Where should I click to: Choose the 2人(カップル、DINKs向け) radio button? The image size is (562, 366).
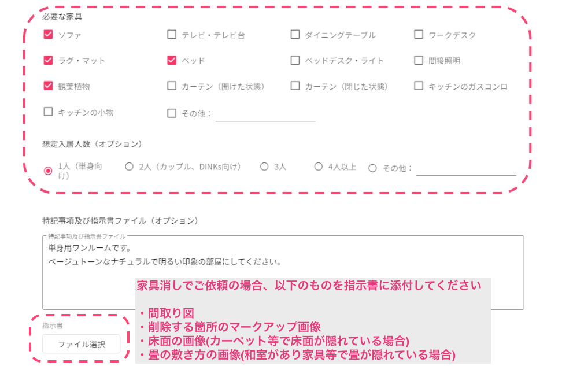click(x=129, y=167)
